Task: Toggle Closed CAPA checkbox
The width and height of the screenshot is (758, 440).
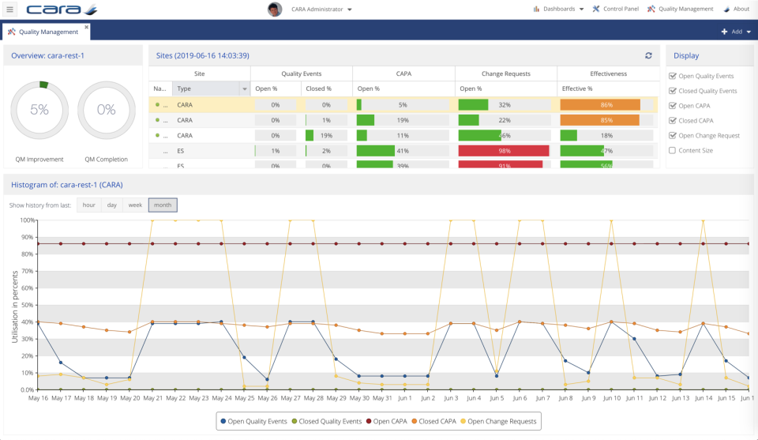Action: (x=672, y=120)
